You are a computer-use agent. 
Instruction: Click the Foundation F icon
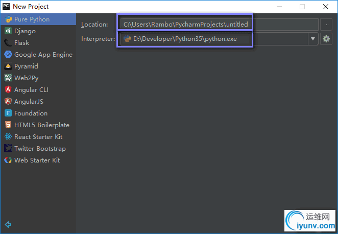tap(8, 113)
